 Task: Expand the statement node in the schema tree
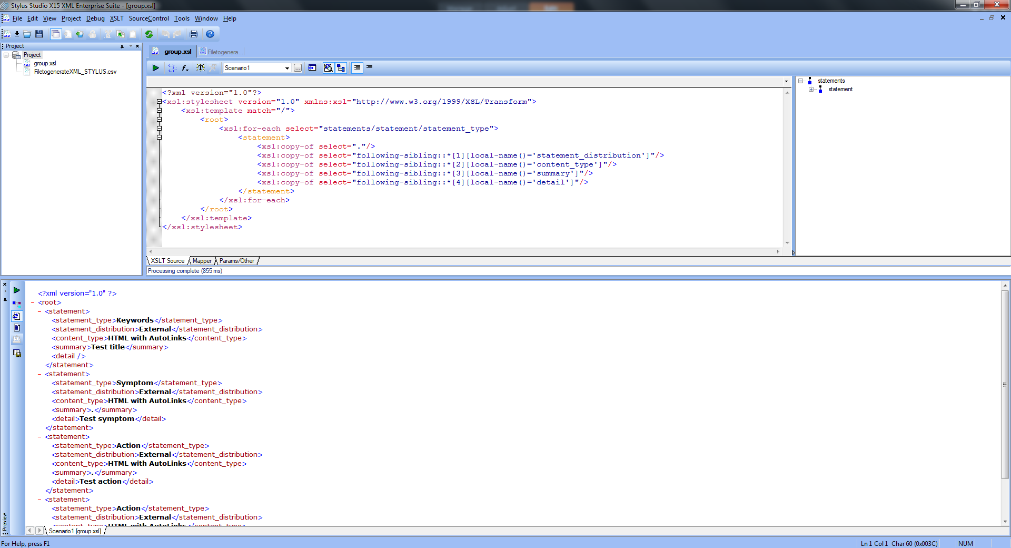tap(811, 90)
